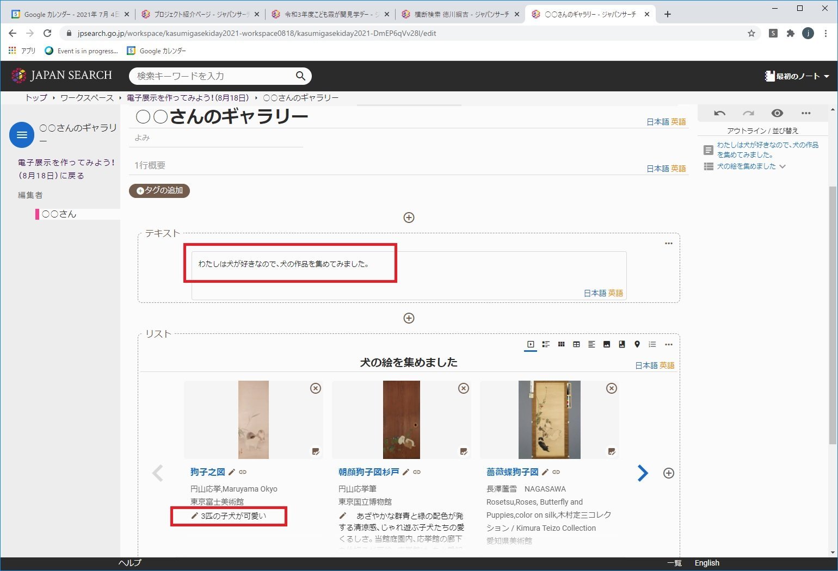The width and height of the screenshot is (838, 571).
Task: Click the search magnifier icon
Action: coord(300,76)
